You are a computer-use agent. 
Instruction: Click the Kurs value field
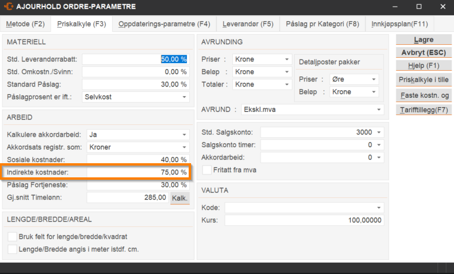304,220
